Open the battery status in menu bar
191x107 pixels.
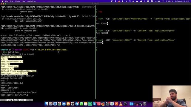[158, 1]
